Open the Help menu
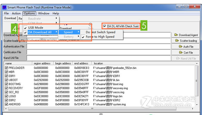 tap(56, 13)
